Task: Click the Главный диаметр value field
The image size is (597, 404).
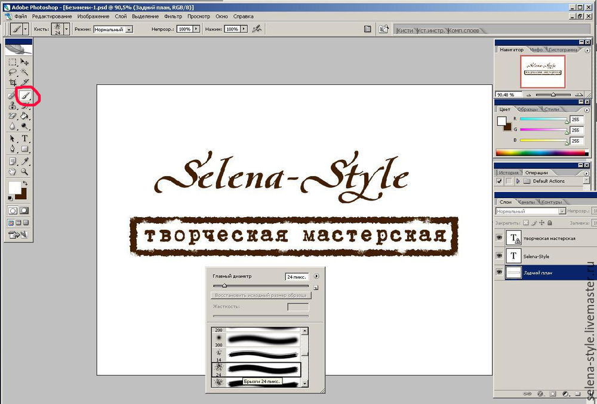Action: (x=297, y=277)
